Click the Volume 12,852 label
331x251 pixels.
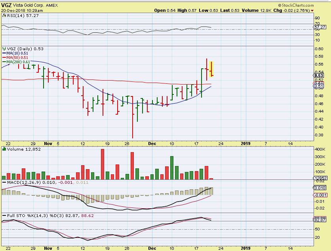24,149
